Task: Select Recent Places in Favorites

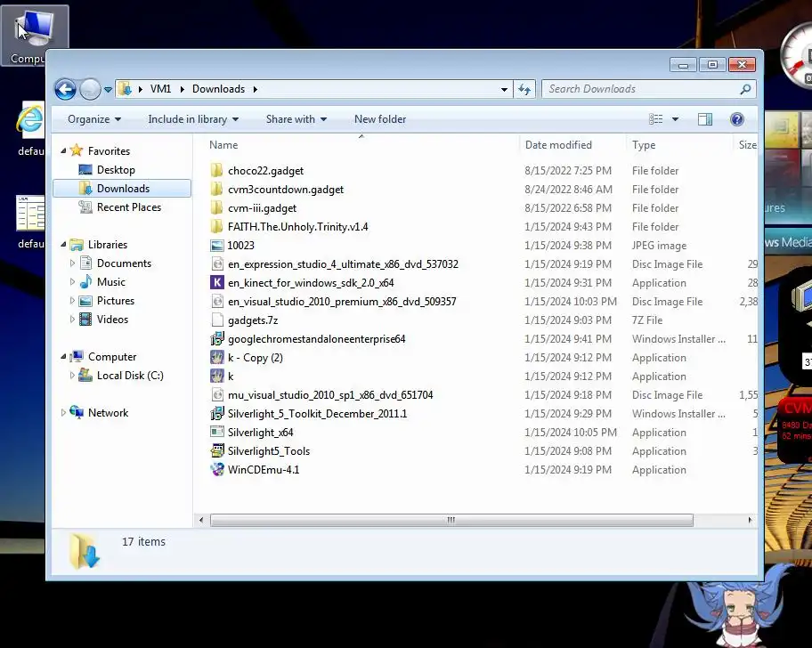Action: (129, 207)
